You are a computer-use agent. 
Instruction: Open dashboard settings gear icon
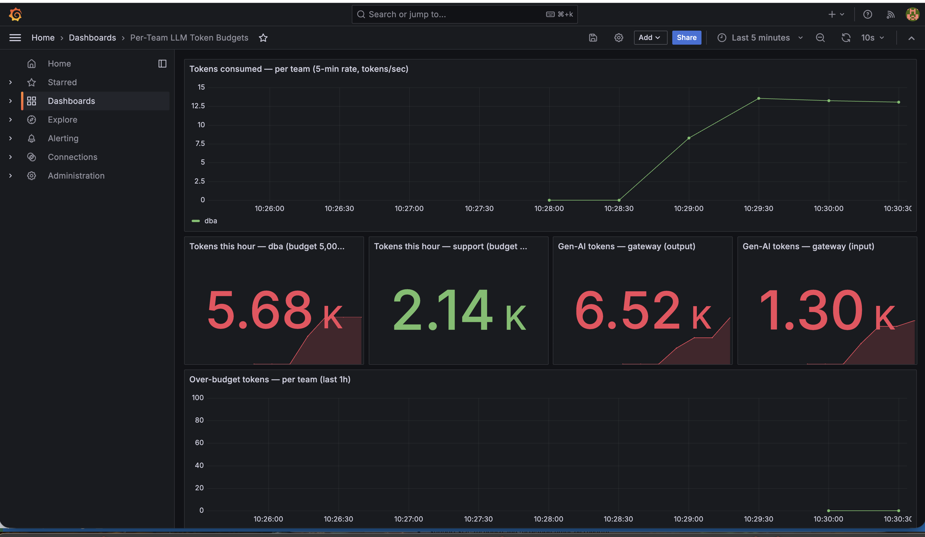619,37
